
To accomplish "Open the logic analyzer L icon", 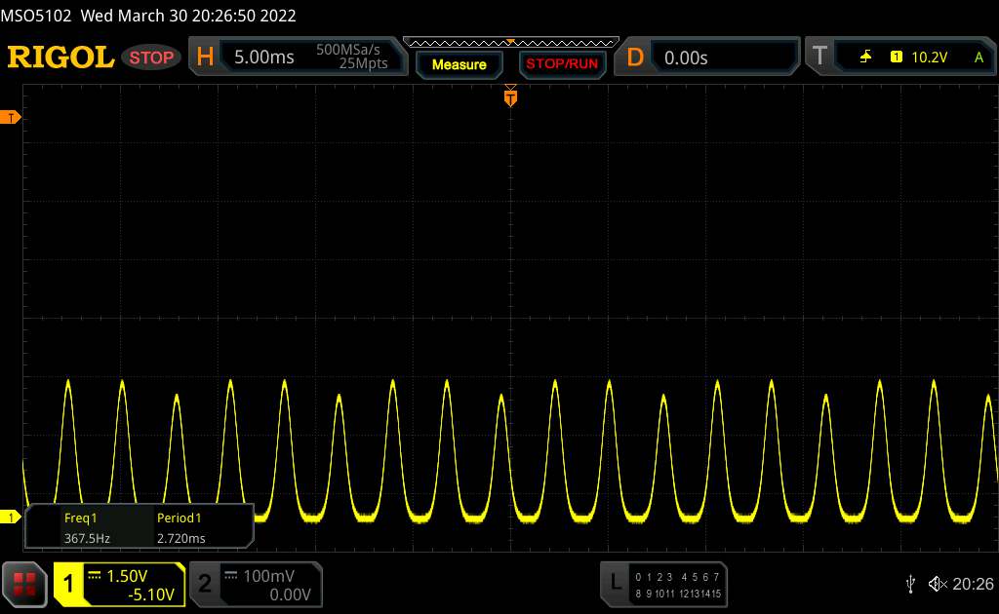I will coord(616,582).
